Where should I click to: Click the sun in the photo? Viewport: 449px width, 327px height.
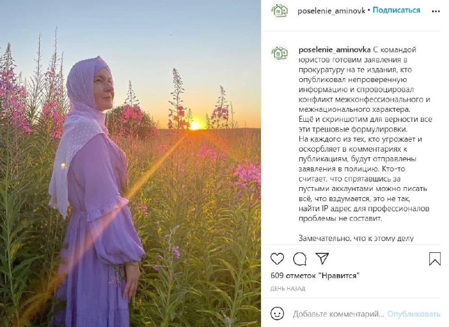[195, 125]
